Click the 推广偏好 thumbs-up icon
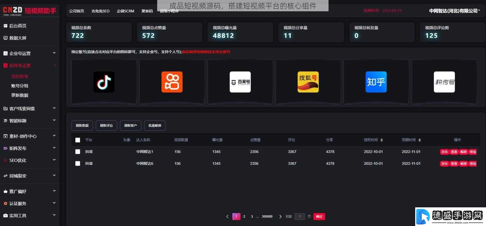 point(5,191)
